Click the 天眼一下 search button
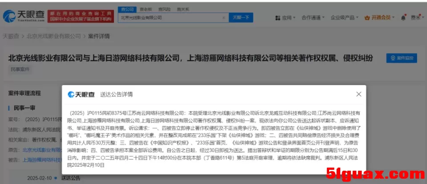Screen dimensions: 427x184 click(x=241, y=18)
